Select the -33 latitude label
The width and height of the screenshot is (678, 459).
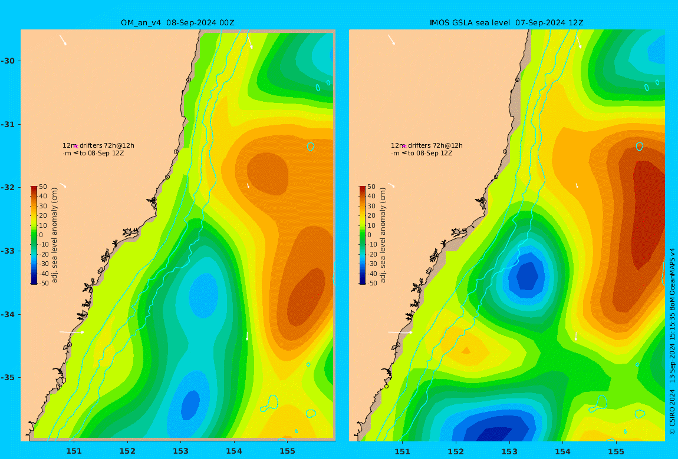coord(8,251)
